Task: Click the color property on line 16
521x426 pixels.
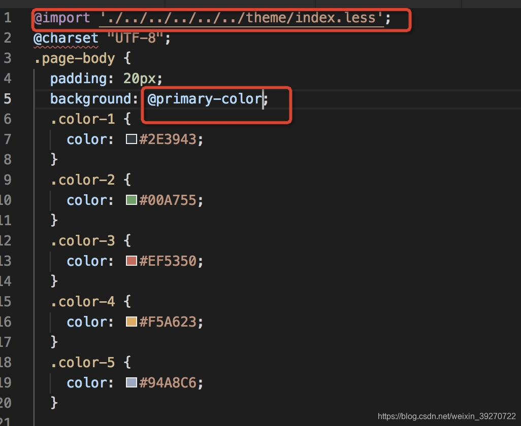Action: [86, 322]
